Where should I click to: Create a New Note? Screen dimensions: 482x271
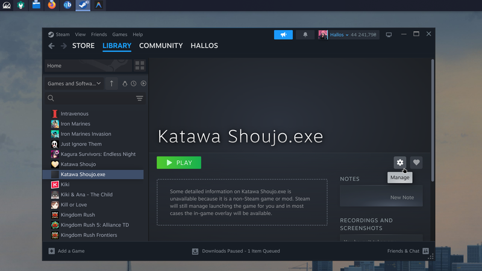coord(381,196)
